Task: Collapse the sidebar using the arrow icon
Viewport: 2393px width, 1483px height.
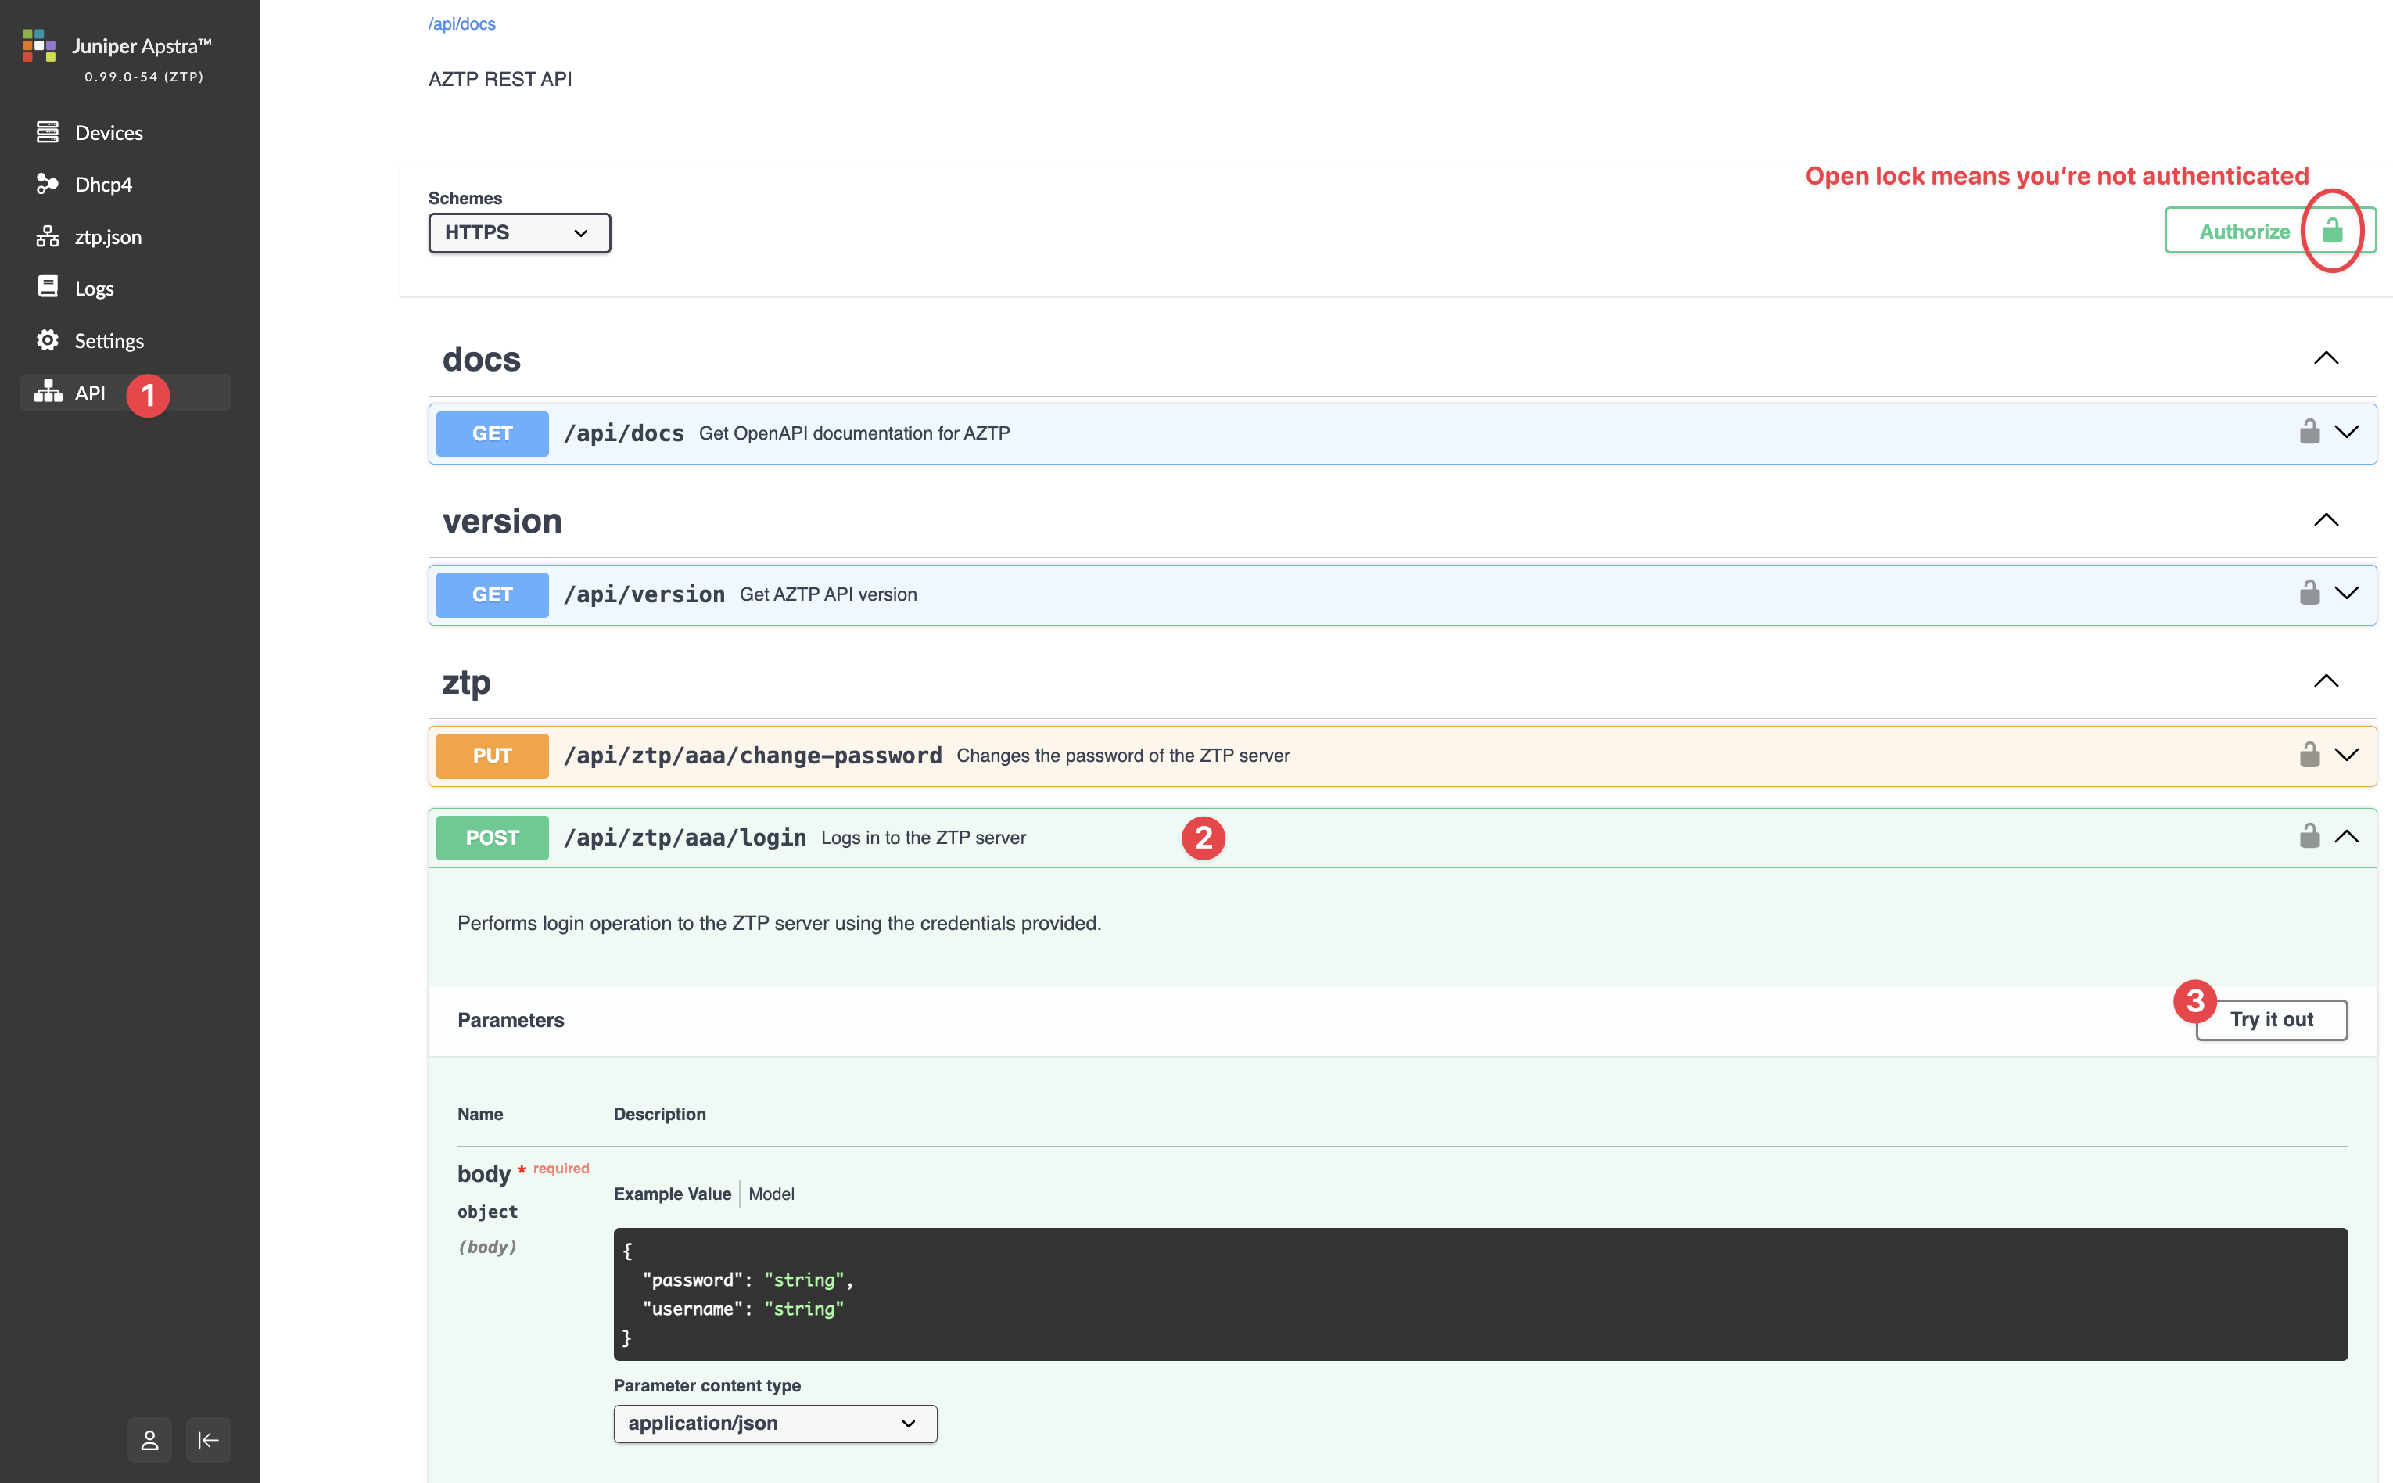Action: click(x=208, y=1439)
